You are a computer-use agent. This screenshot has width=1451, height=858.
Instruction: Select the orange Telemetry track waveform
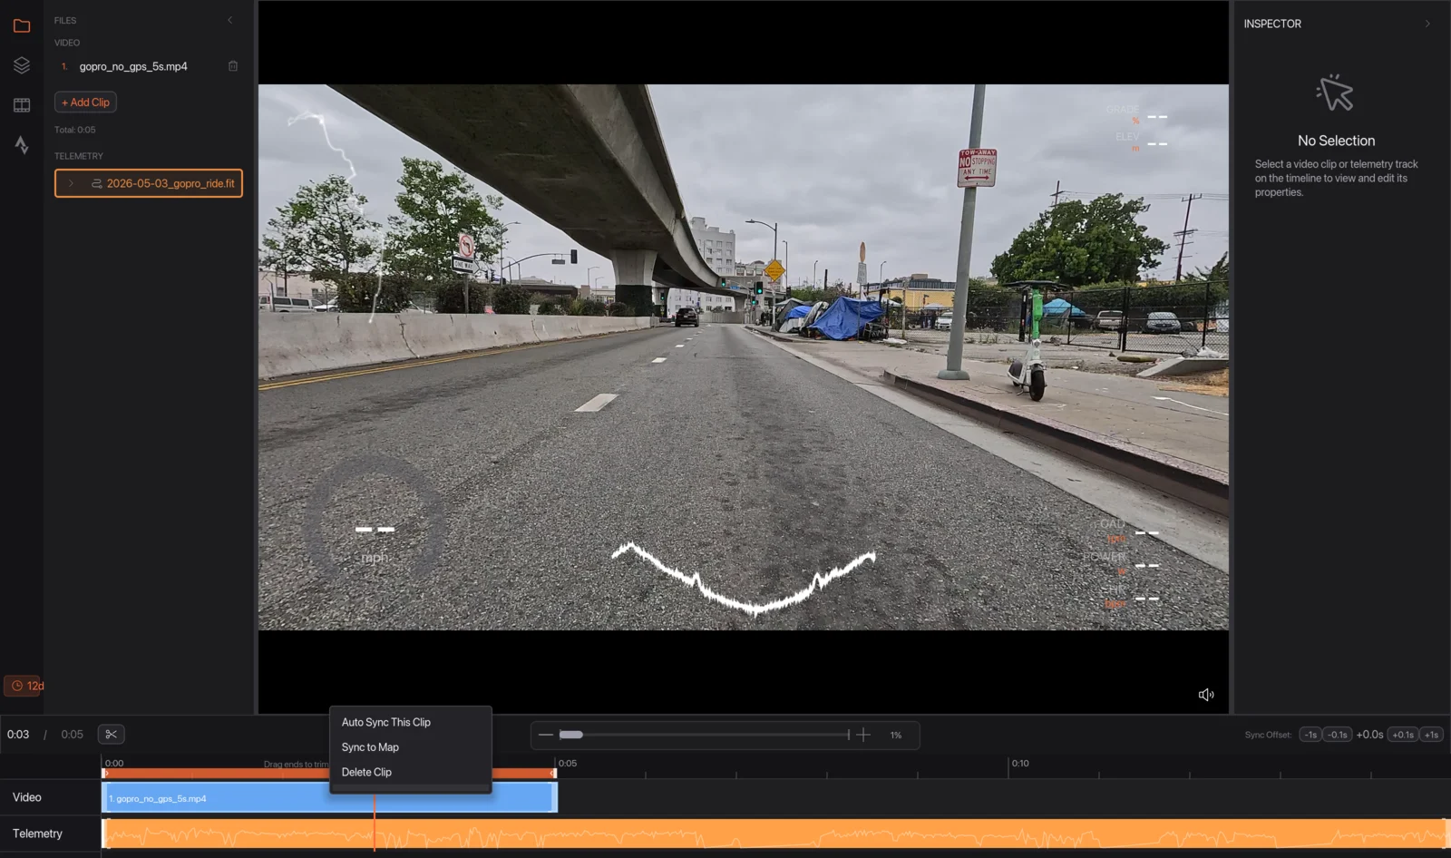point(775,834)
